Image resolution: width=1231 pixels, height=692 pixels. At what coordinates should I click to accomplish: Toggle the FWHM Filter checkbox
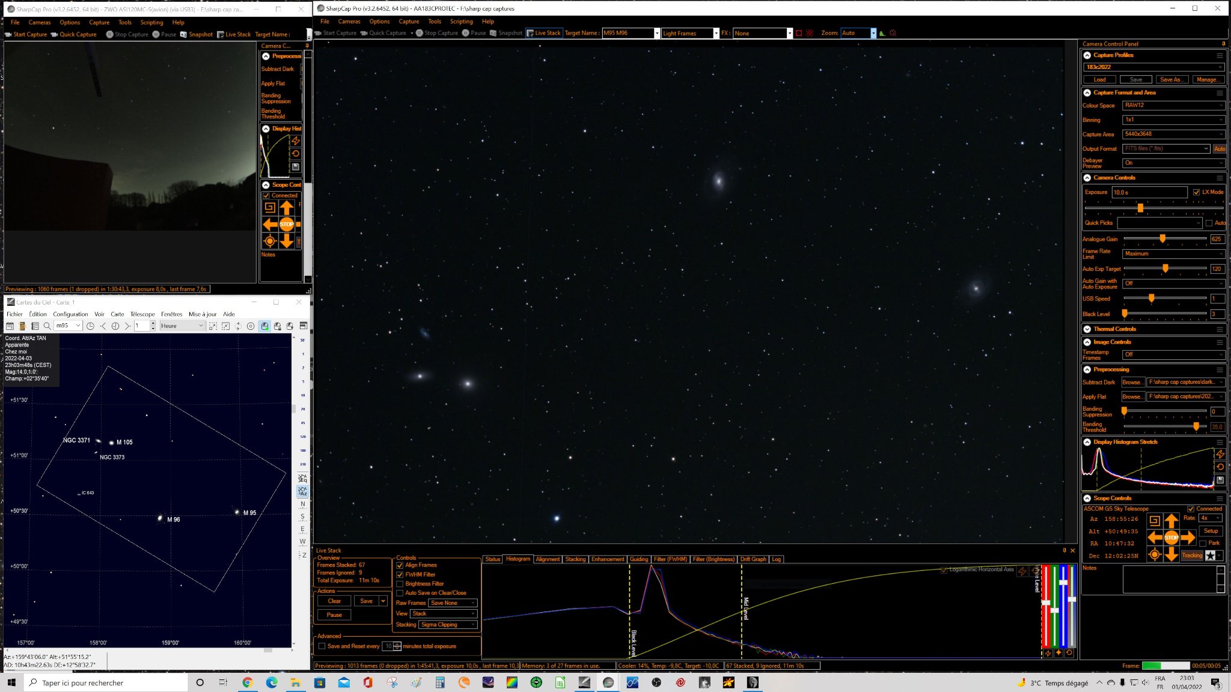[x=400, y=575]
